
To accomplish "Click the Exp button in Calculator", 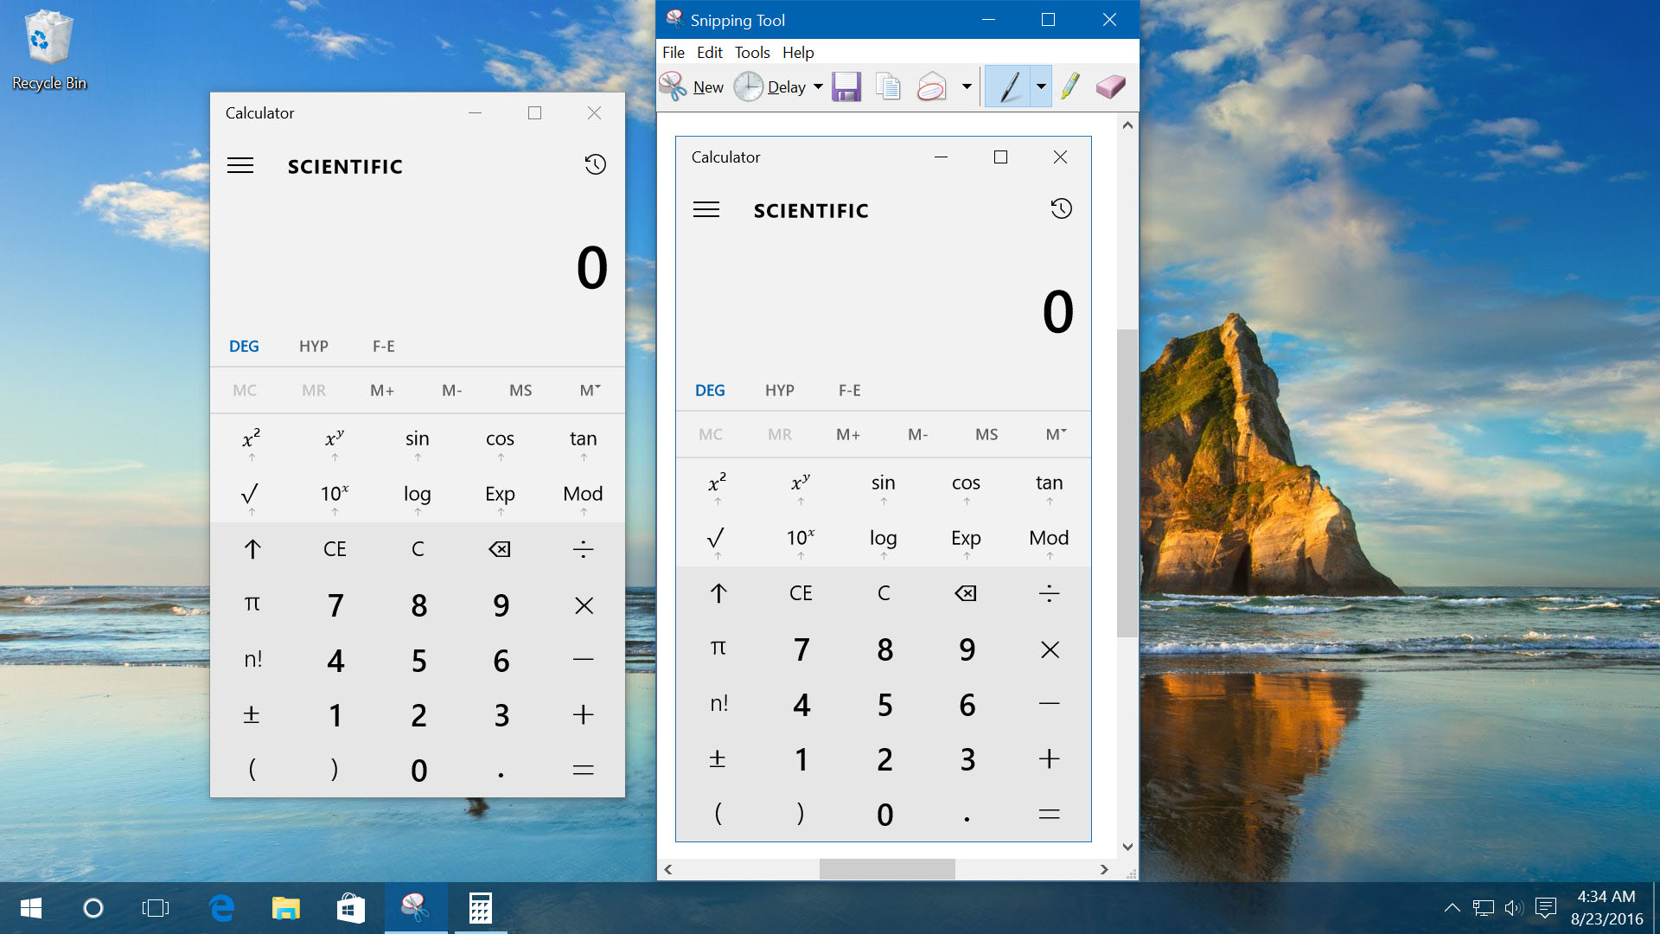I will [x=501, y=496].
